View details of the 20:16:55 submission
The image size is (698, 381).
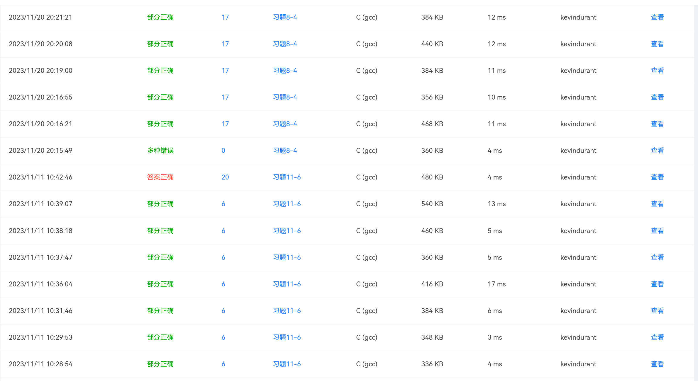pos(657,97)
